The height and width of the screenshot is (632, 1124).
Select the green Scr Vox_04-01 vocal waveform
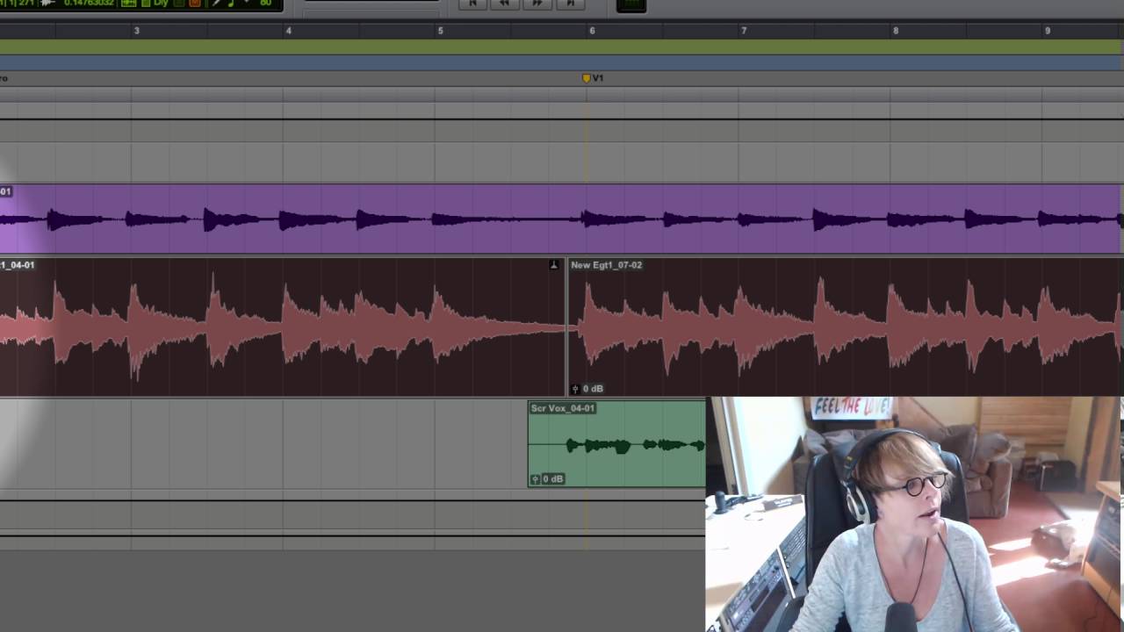coord(616,446)
